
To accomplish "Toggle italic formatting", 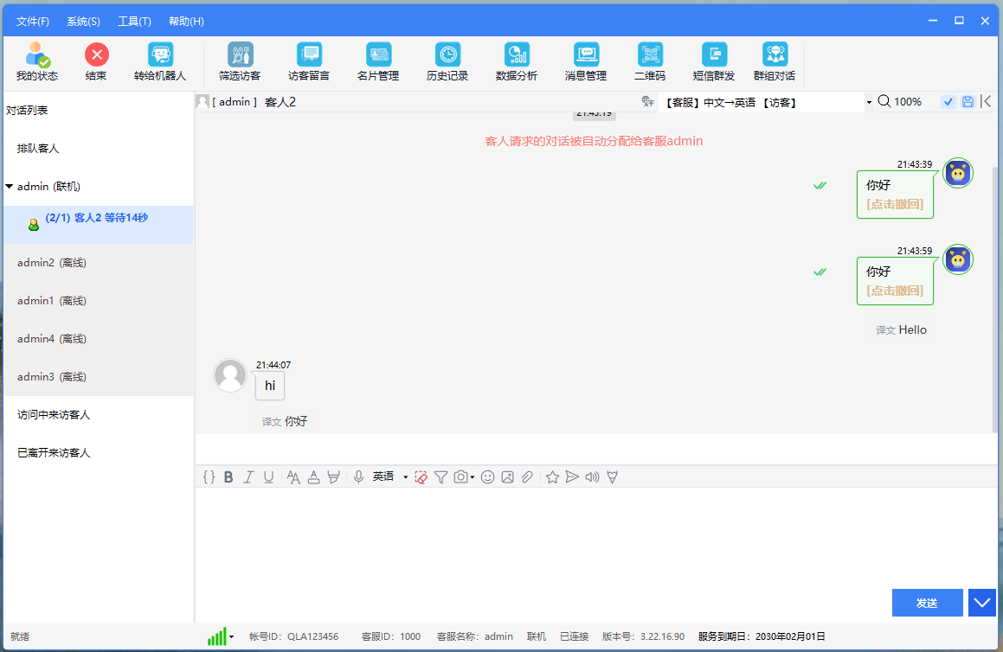I will click(249, 476).
